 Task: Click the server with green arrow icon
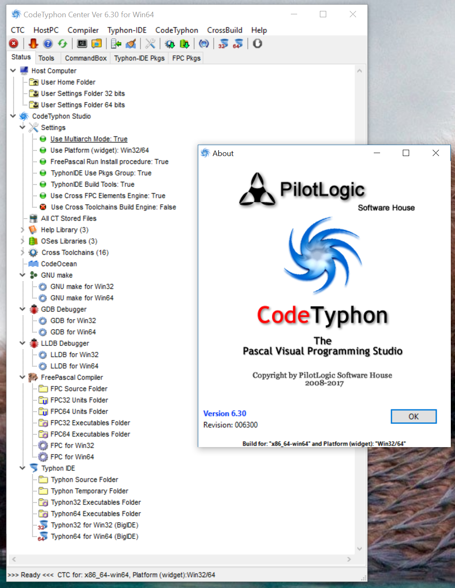[x=116, y=43]
